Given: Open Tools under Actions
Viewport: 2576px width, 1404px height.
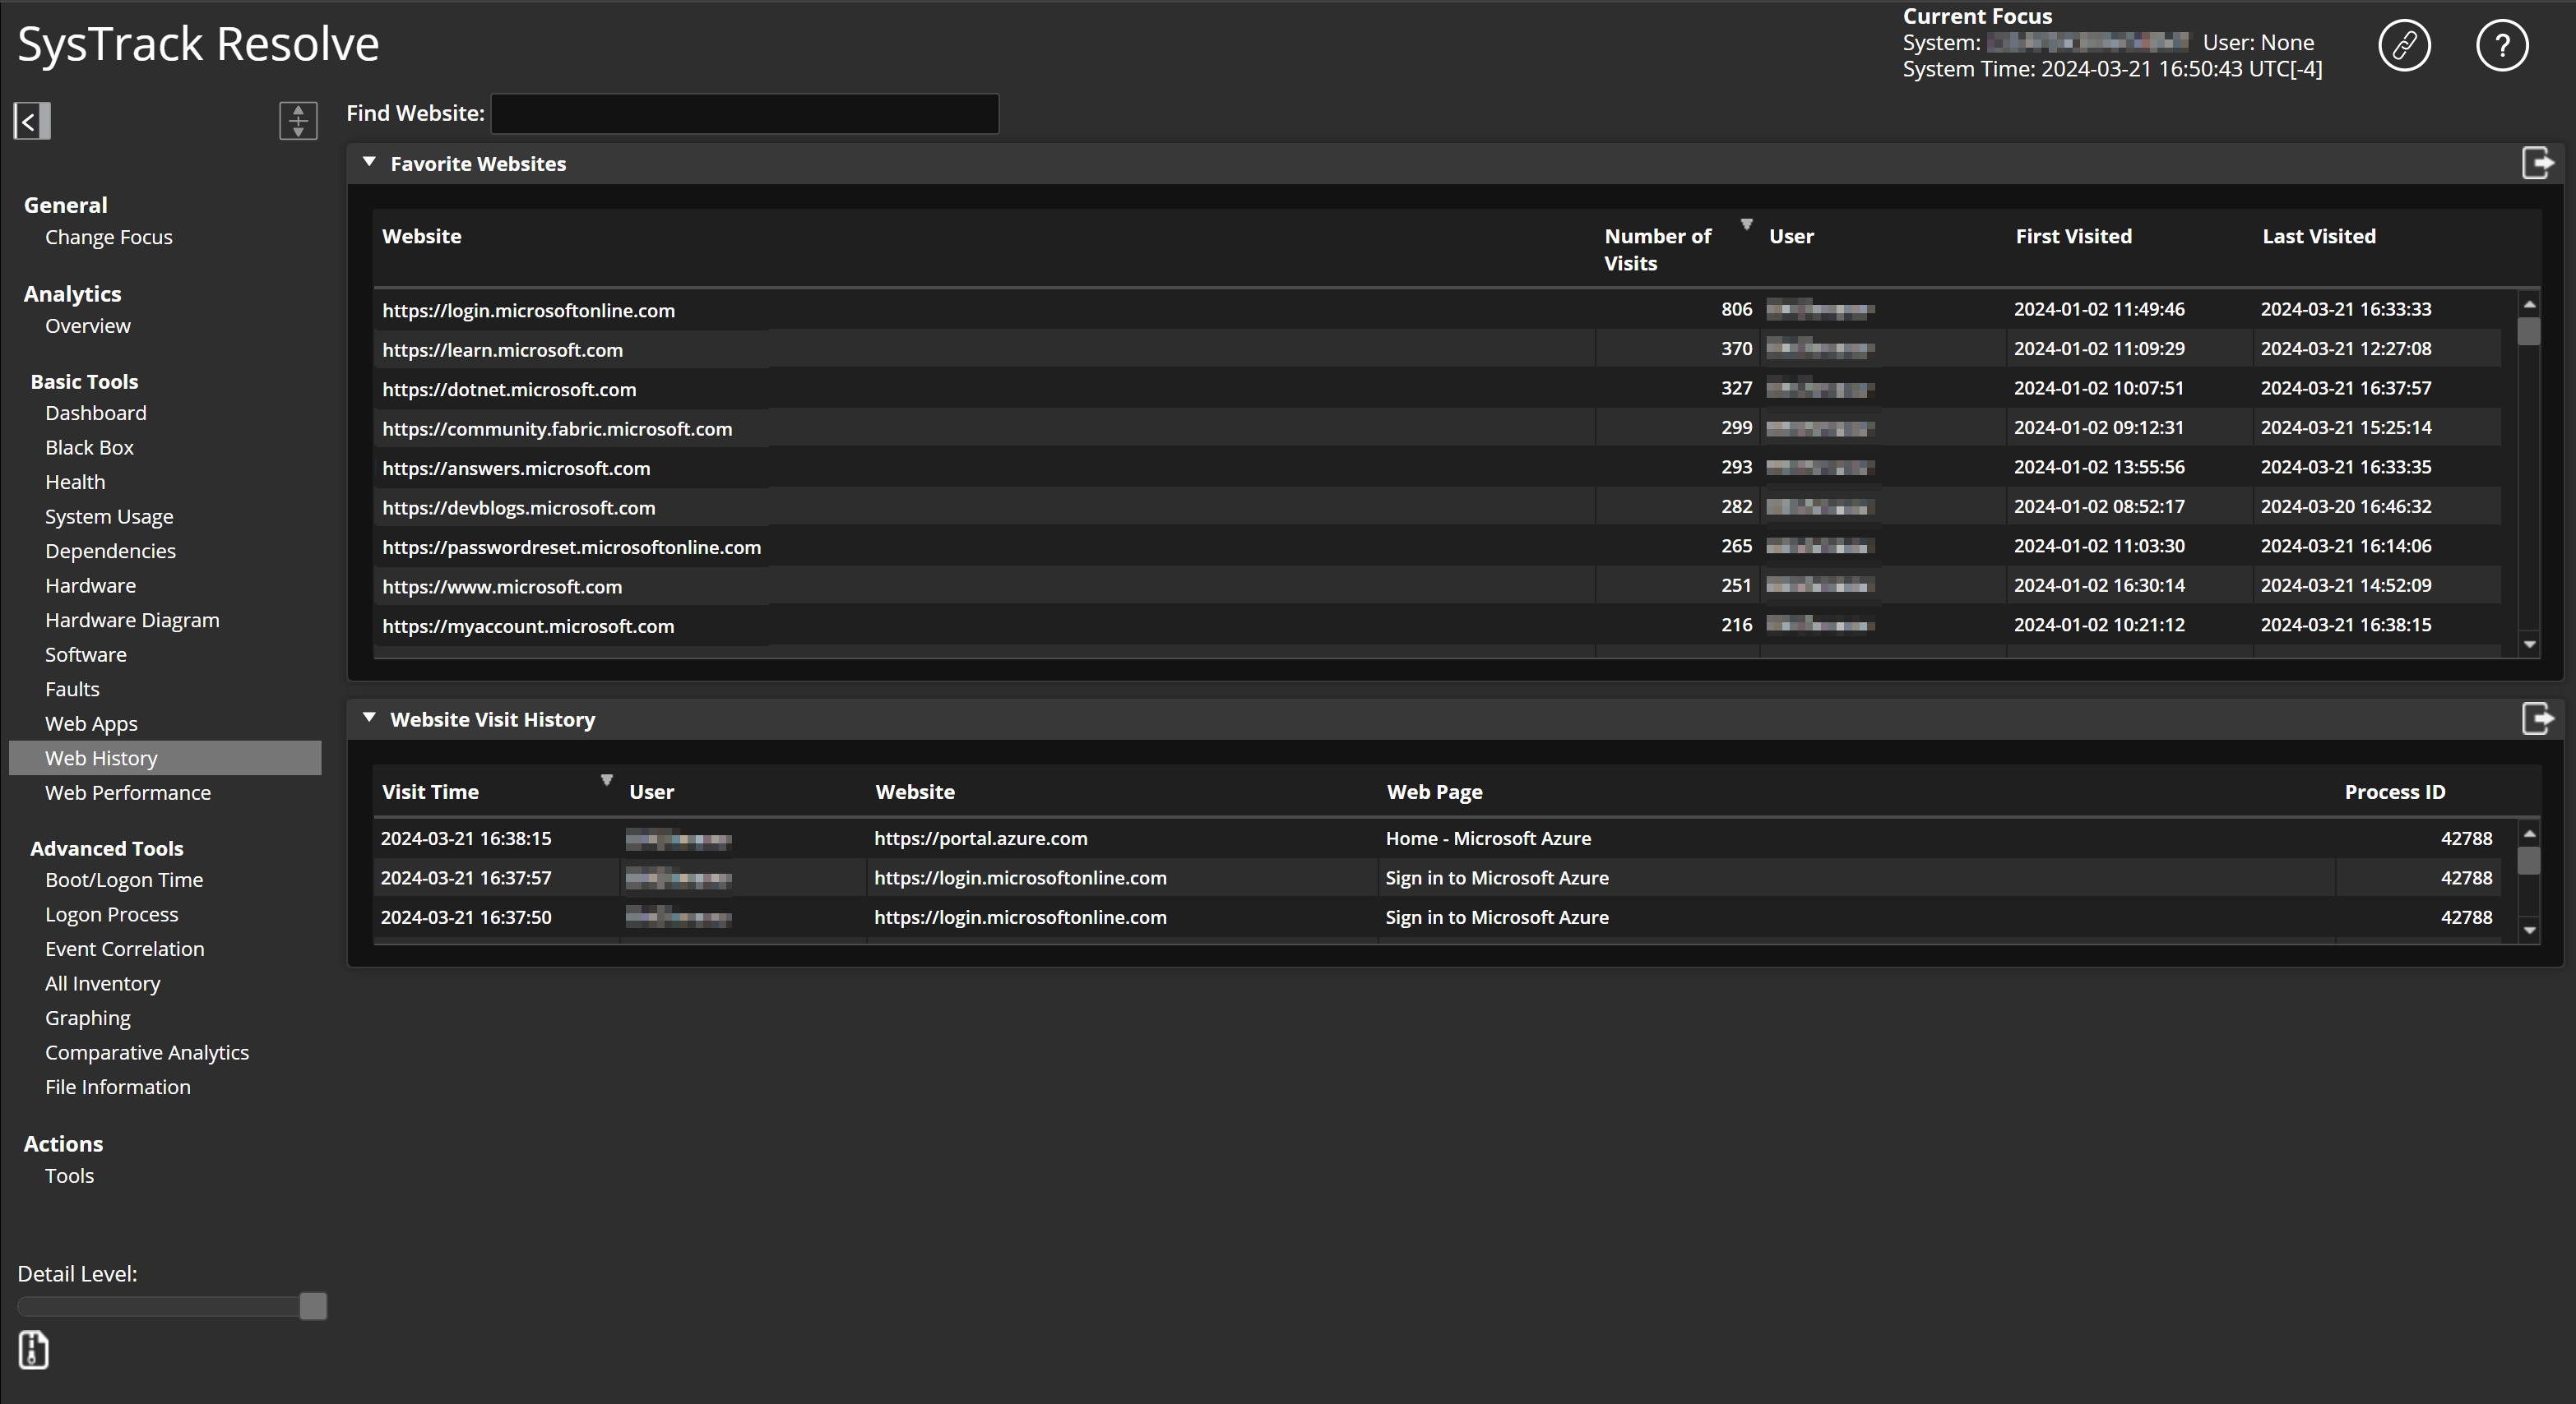Looking at the screenshot, I should (x=69, y=1175).
